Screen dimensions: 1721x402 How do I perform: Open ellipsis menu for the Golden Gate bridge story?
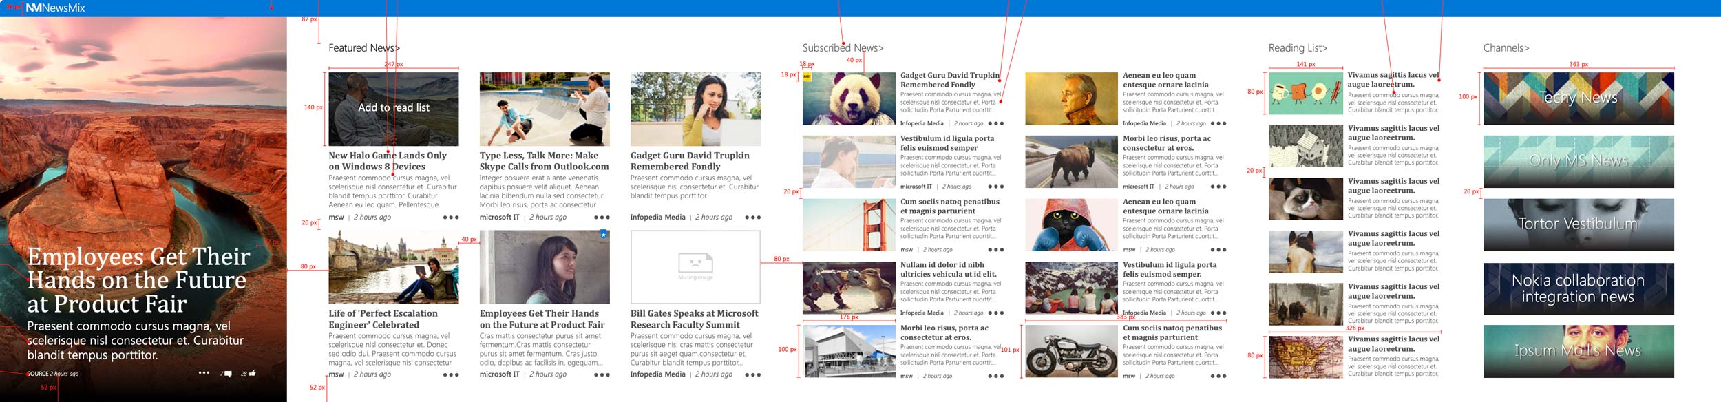pyautogui.click(x=996, y=250)
